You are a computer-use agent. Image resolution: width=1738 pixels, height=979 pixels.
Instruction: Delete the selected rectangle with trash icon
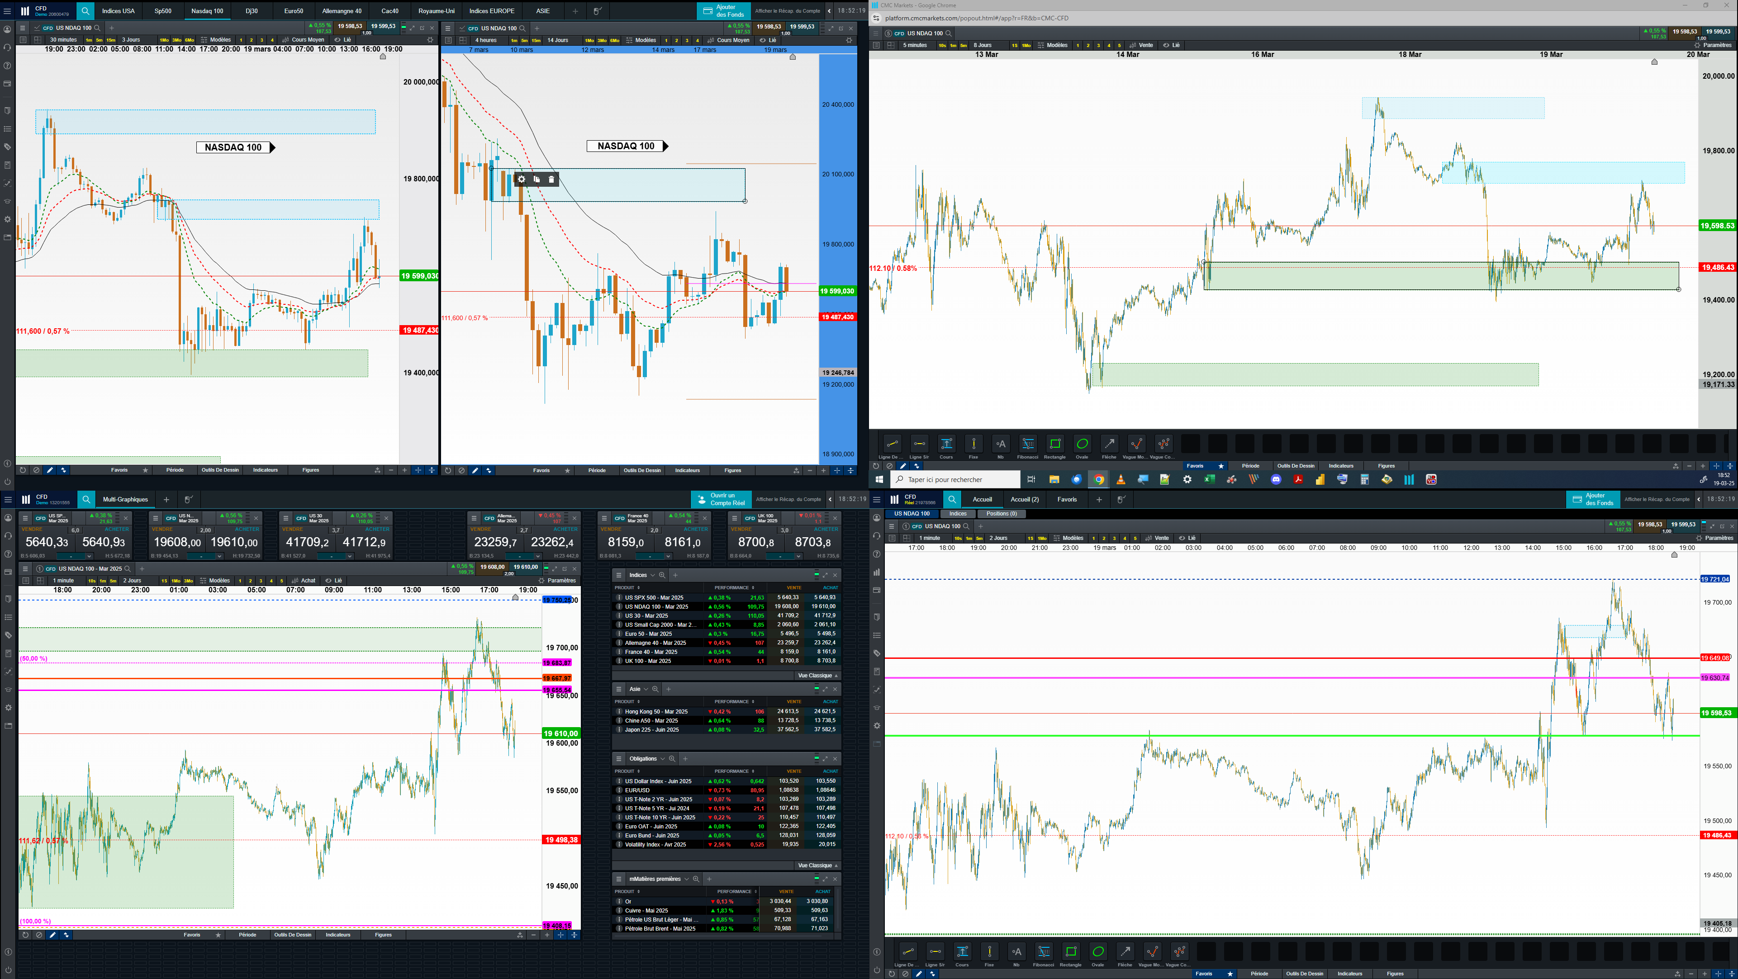[x=551, y=180]
